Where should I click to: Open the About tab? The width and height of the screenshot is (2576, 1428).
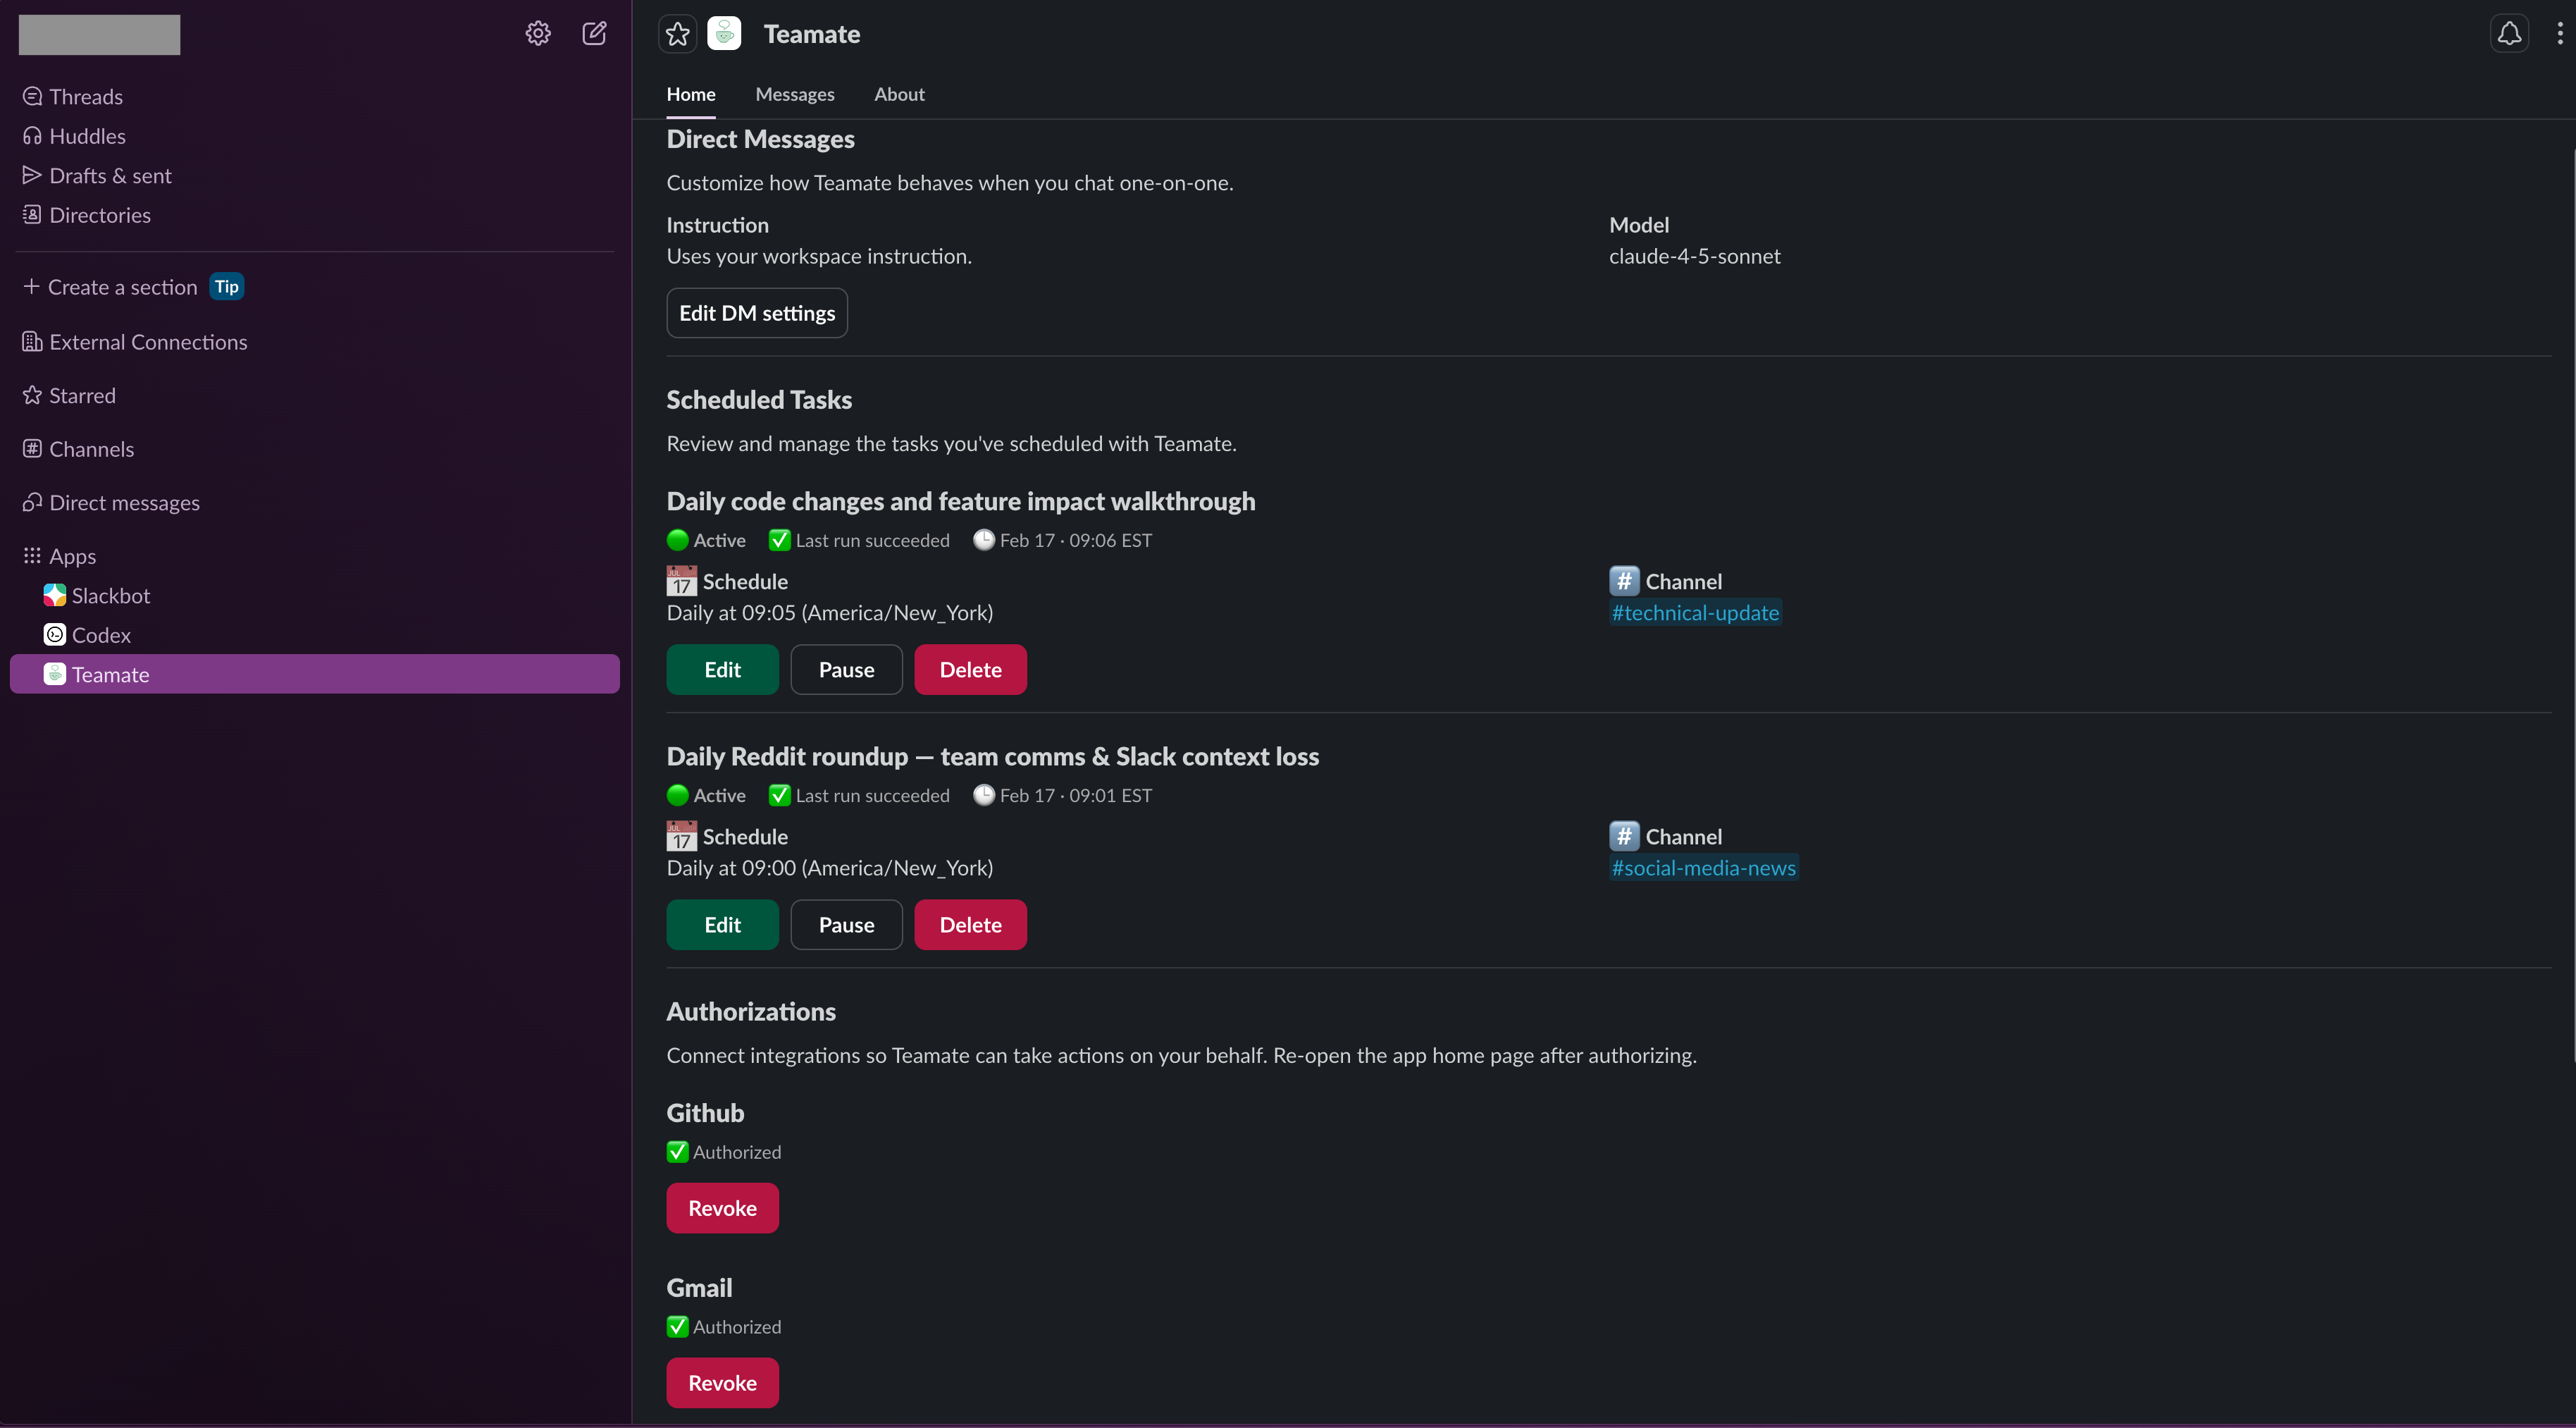898,93
